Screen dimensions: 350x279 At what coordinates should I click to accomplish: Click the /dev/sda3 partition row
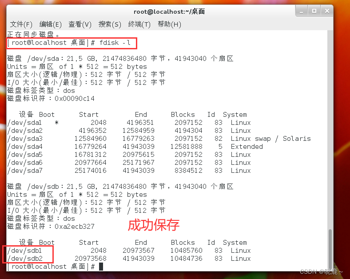[x=159, y=139]
